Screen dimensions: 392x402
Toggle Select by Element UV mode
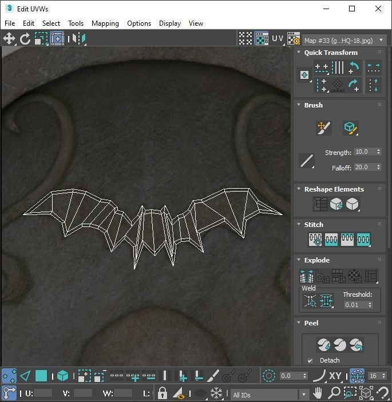(62, 376)
